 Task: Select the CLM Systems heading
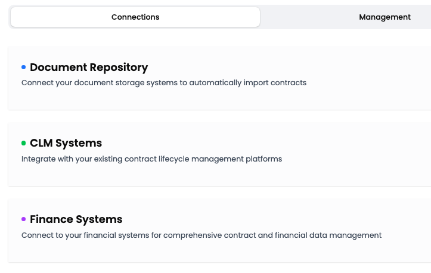pos(66,143)
